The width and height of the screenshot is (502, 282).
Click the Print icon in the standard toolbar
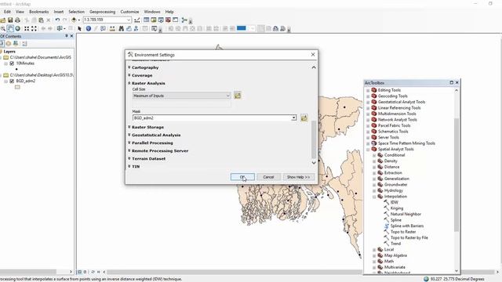click(x=17, y=20)
